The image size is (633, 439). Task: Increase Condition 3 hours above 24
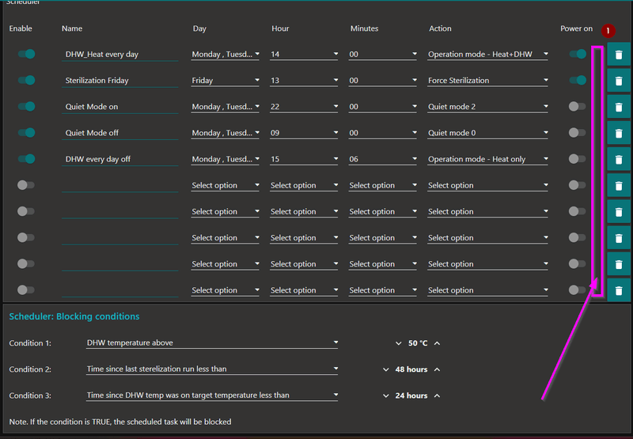coord(437,395)
